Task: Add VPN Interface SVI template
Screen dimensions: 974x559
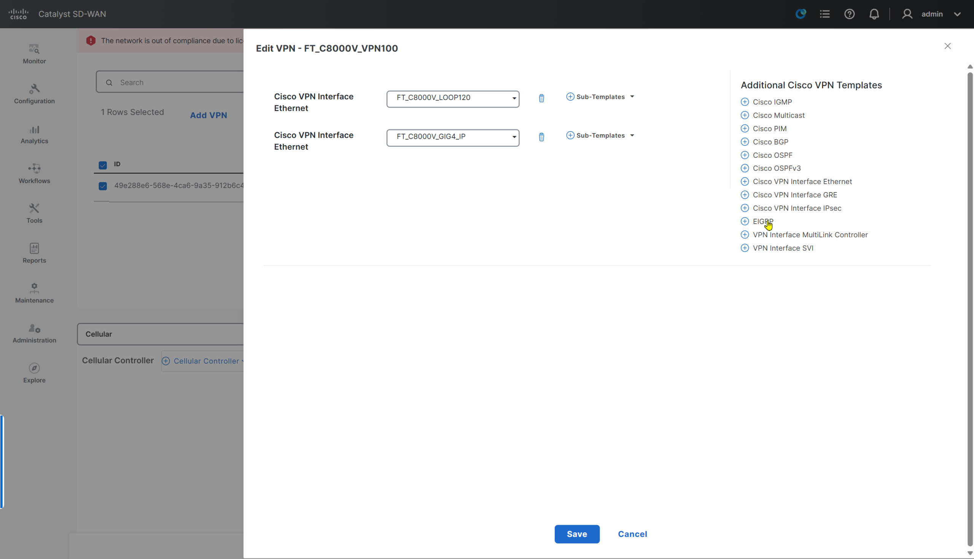Action: click(x=777, y=248)
